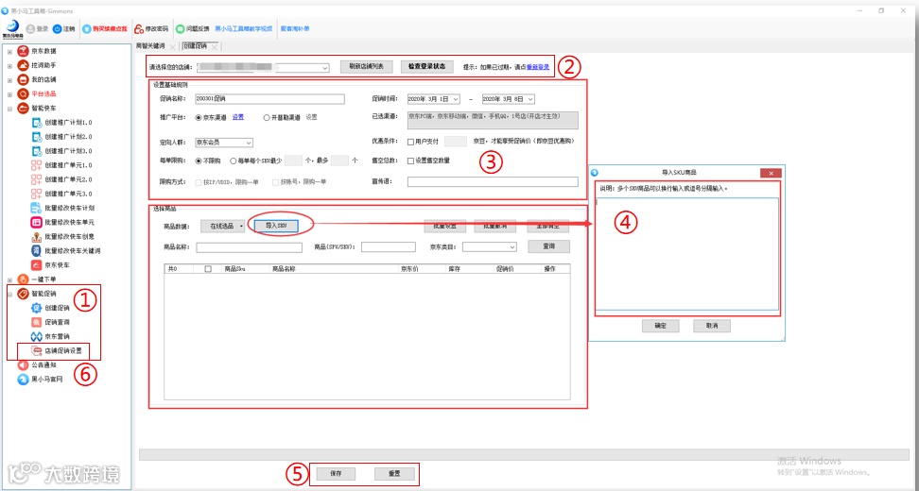Close the 商智关键词 tab
The width and height of the screenshot is (919, 491).
coord(172,46)
